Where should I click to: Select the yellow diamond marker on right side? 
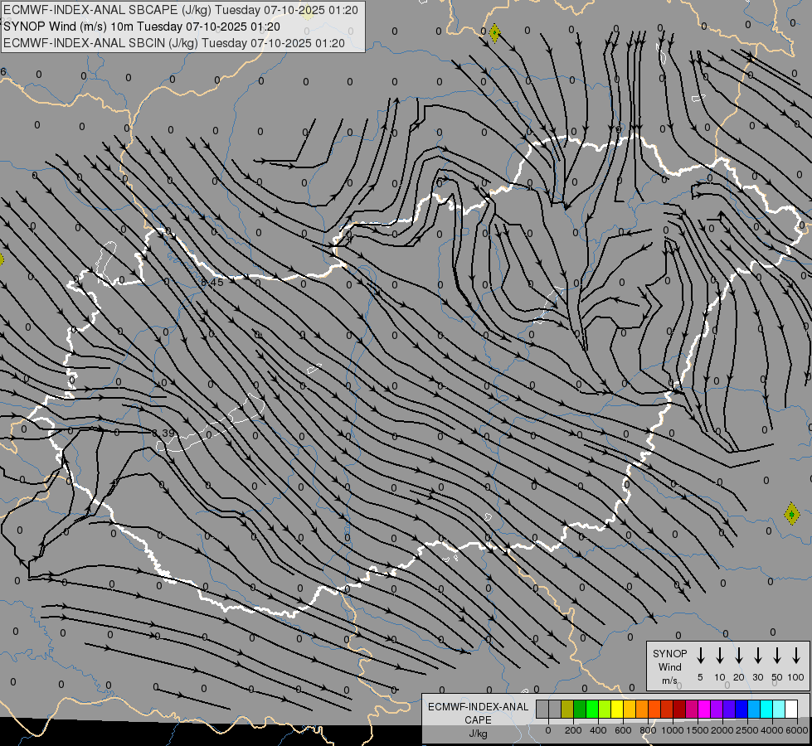pyautogui.click(x=792, y=514)
